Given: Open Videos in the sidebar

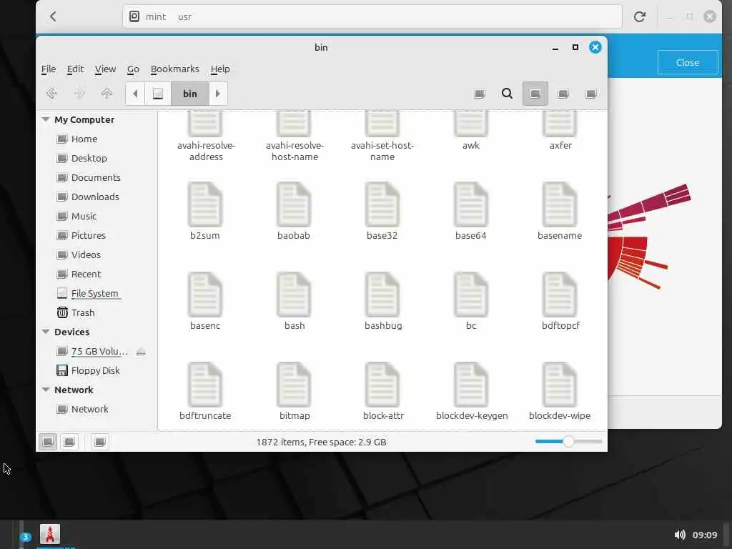Looking at the screenshot, I should [86, 255].
